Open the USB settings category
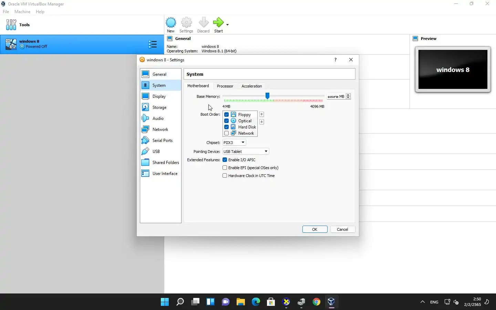Image resolution: width=496 pixels, height=310 pixels. click(161, 152)
